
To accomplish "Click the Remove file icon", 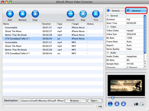I will pyautogui.click(x=23, y=14).
